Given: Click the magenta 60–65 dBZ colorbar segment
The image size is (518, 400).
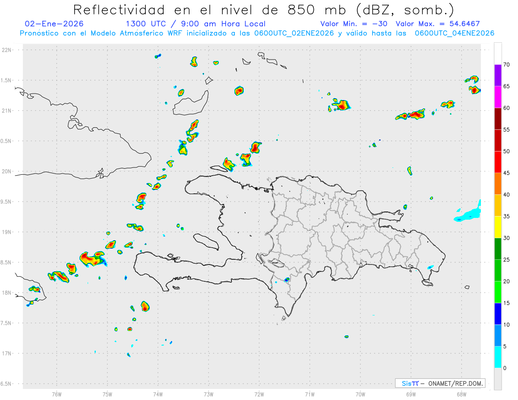Looking at the screenshot, I should 498,97.
